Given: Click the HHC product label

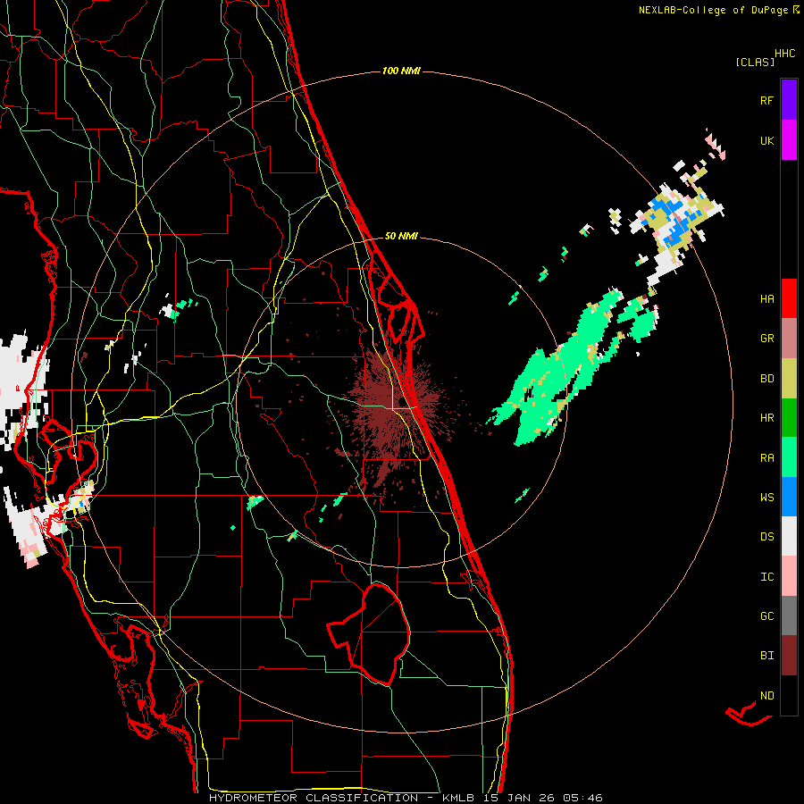Looking at the screenshot, I should coord(784,54).
